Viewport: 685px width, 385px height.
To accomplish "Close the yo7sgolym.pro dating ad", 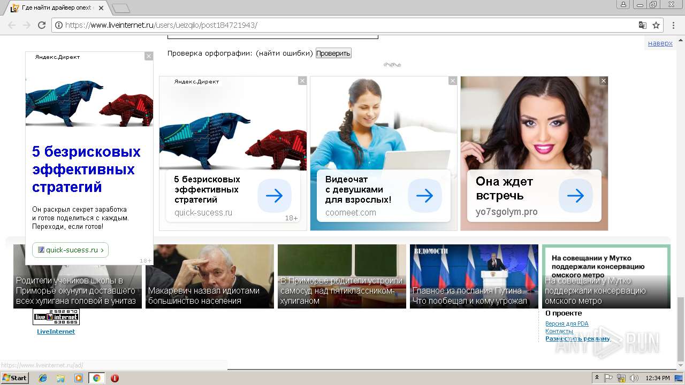I will click(x=604, y=81).
